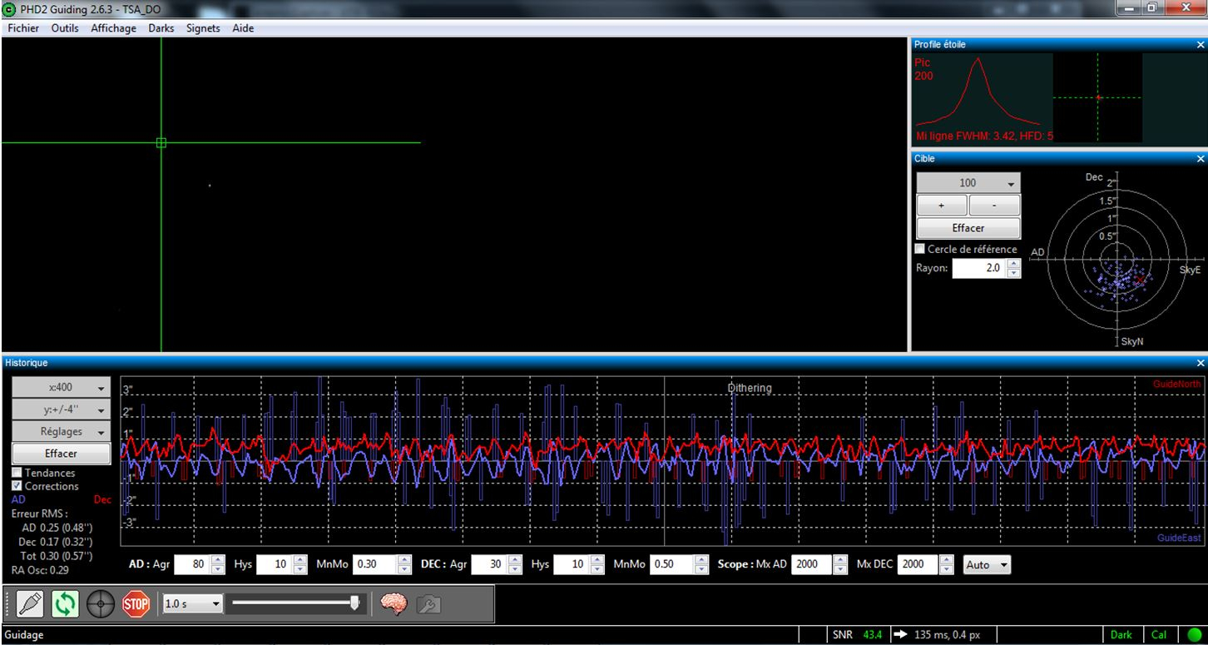Click the green guide star lock box
1208x645 pixels.
click(161, 142)
